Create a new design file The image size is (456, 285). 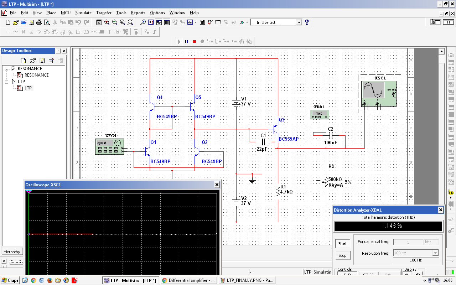click(x=8, y=22)
